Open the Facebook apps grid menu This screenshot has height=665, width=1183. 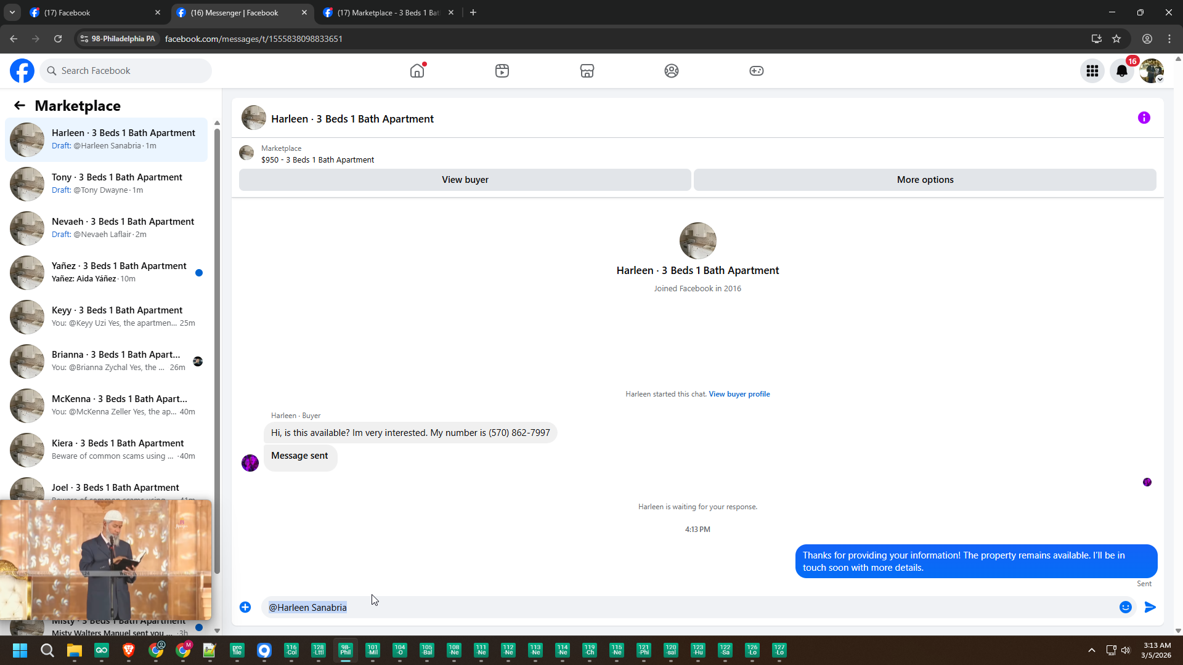tap(1092, 71)
